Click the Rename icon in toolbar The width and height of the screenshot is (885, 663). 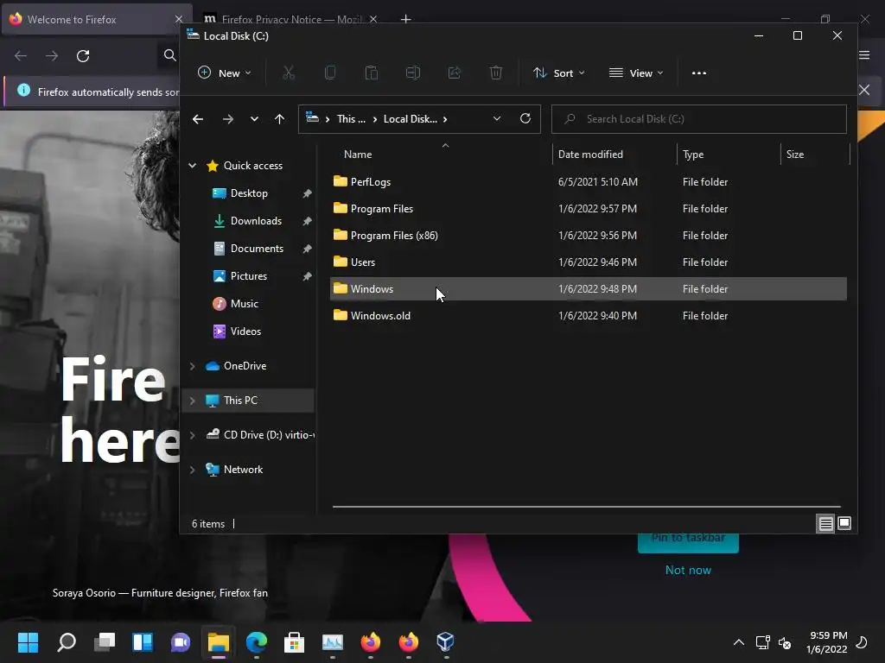(x=412, y=73)
